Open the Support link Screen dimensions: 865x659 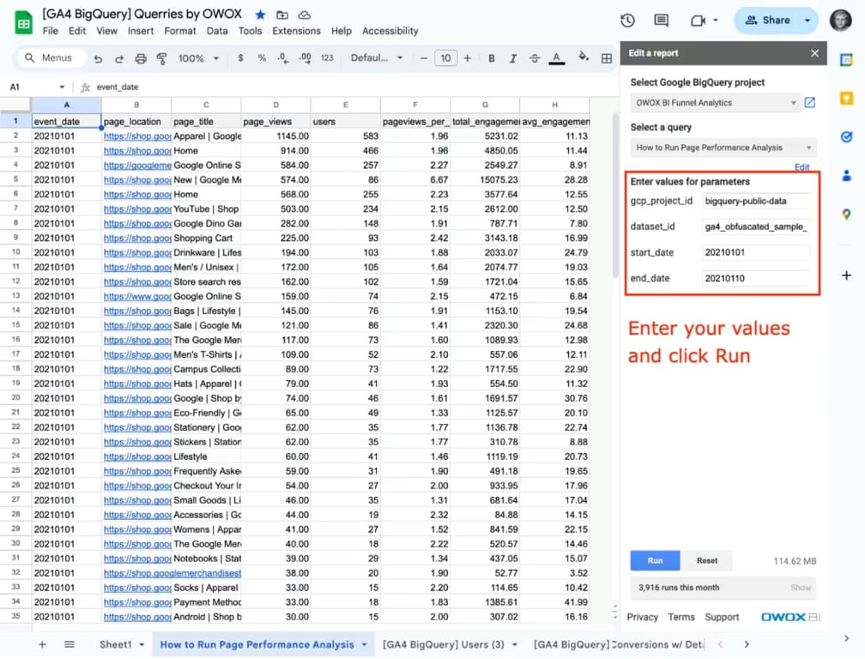pyautogui.click(x=722, y=617)
